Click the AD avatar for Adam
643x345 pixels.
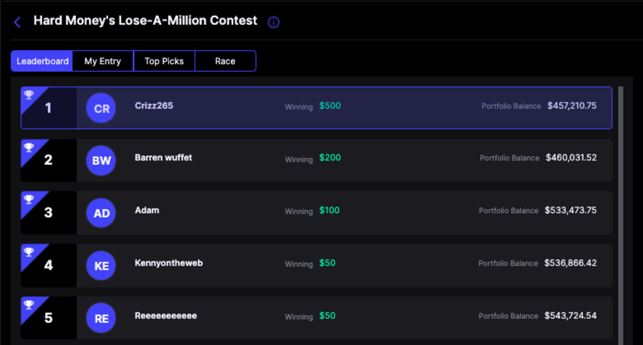tap(101, 213)
